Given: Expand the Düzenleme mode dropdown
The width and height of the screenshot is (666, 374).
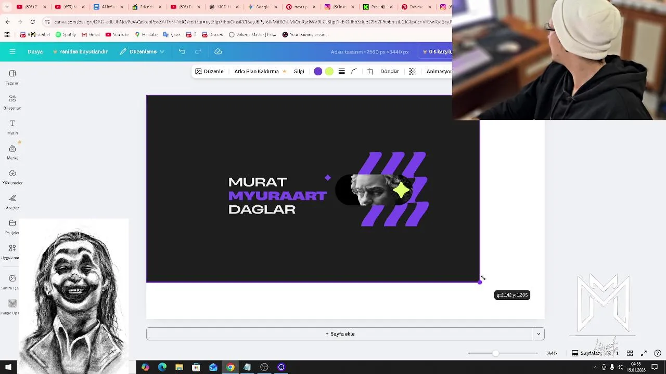Looking at the screenshot, I should (x=142, y=51).
